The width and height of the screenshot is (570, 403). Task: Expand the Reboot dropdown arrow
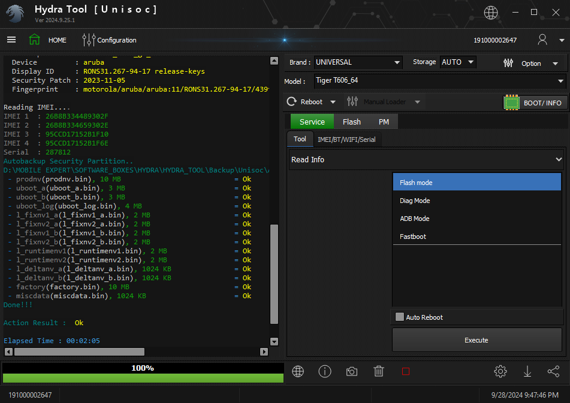tap(333, 102)
